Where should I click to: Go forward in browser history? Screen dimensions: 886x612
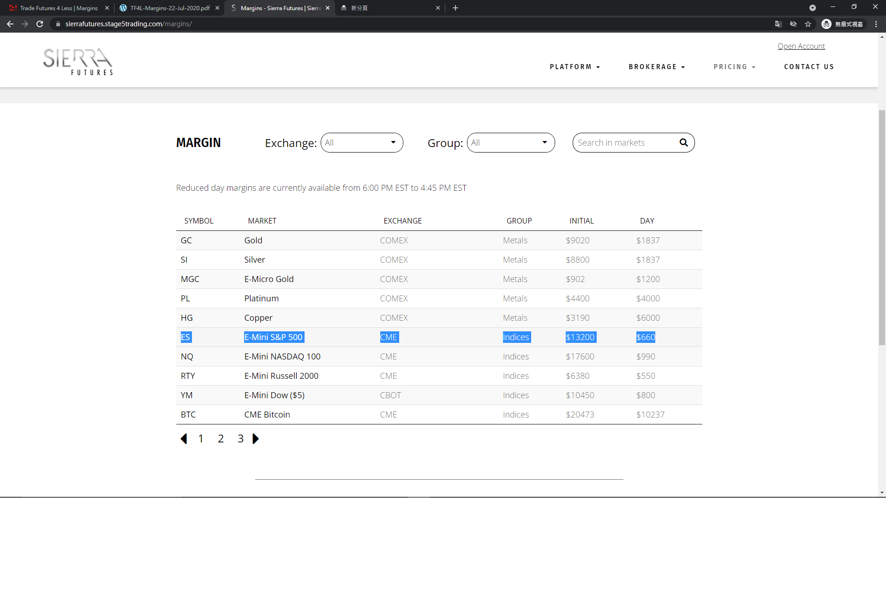25,24
